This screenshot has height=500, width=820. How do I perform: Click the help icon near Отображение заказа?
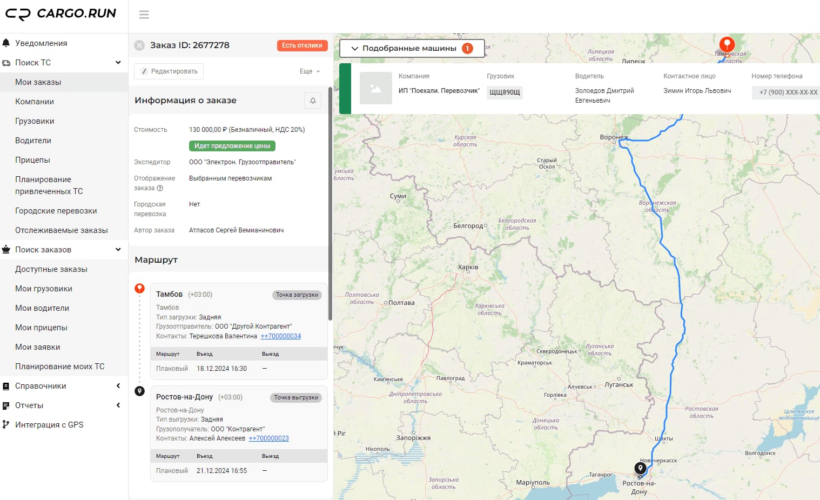click(x=160, y=188)
